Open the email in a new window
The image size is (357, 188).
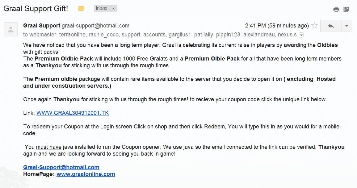pos(346,9)
